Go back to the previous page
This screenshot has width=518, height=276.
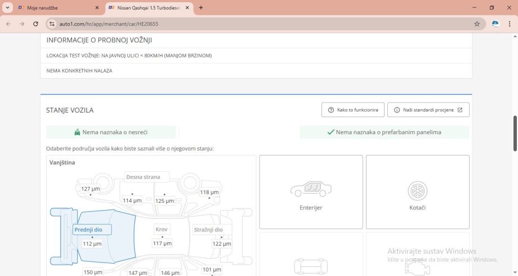8,24
